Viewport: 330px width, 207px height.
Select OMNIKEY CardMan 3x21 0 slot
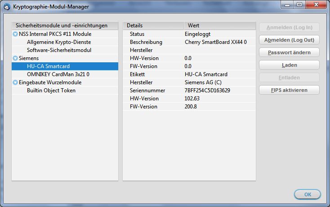(x=58, y=74)
